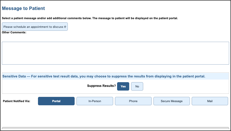Choose No for Suppress Results
Screen dimensions: 231x131
pyautogui.click(x=137, y=86)
